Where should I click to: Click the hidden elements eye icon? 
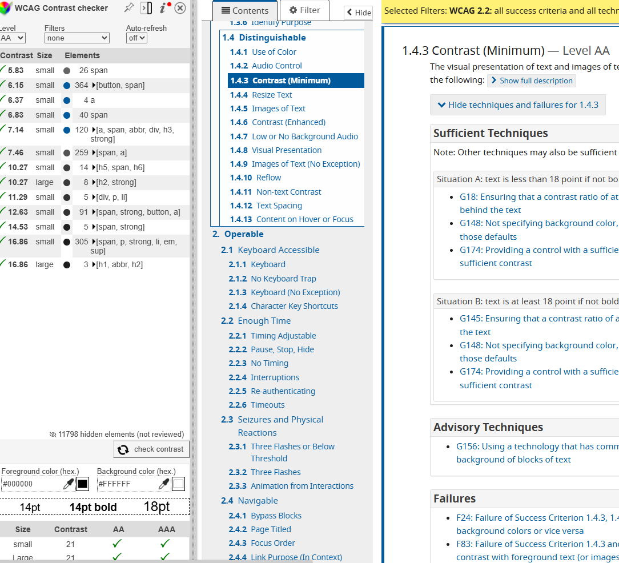pos(53,435)
